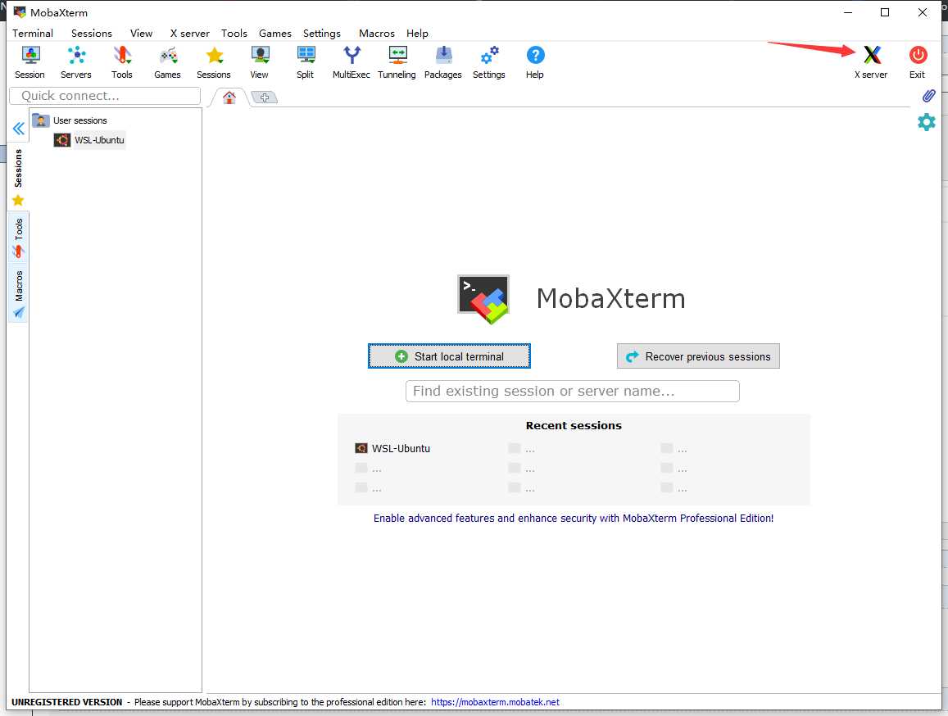948x716 pixels.
Task: Click the Recover previous sessions button
Action: click(x=698, y=356)
